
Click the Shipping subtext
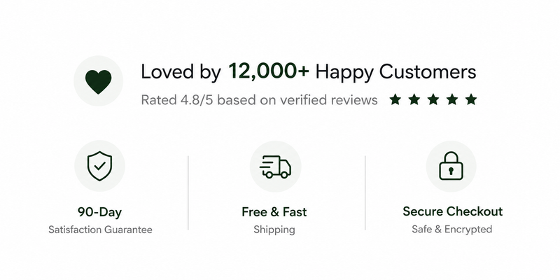click(x=274, y=230)
